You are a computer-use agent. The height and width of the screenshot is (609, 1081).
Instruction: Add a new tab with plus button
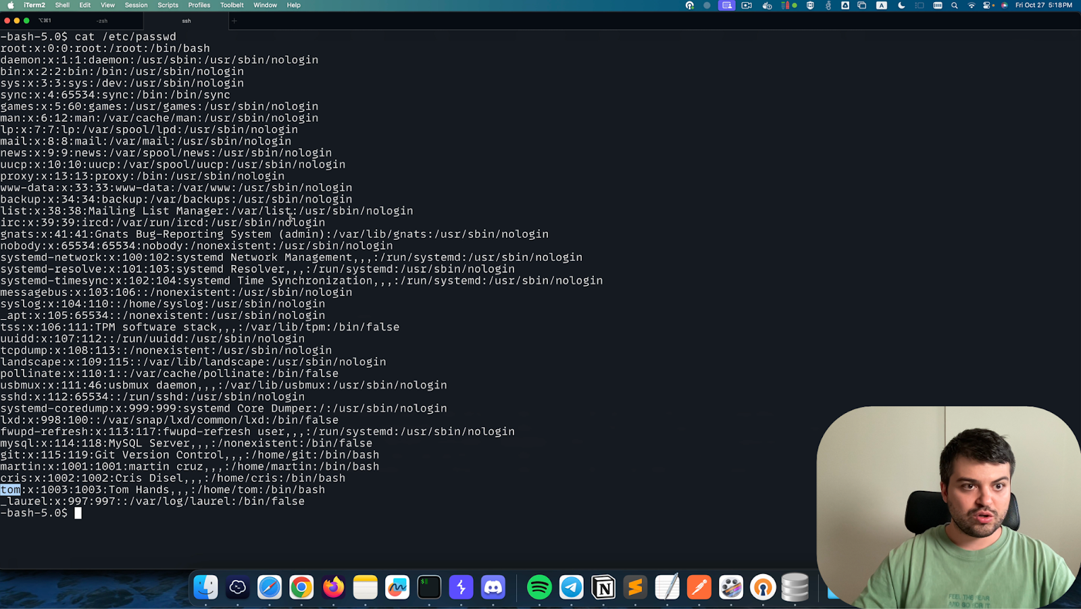point(234,21)
